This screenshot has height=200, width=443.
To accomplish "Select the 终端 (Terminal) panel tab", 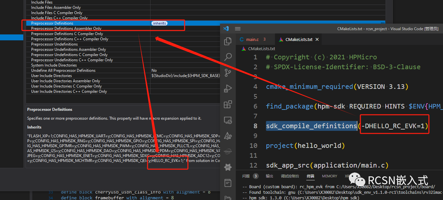I will point(310,176).
